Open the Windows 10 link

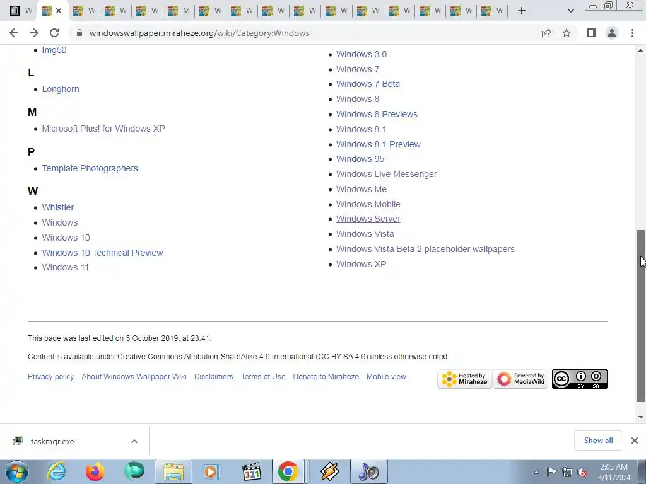[x=66, y=238]
